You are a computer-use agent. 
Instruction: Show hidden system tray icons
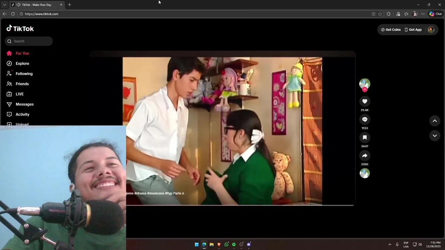[x=390, y=244]
